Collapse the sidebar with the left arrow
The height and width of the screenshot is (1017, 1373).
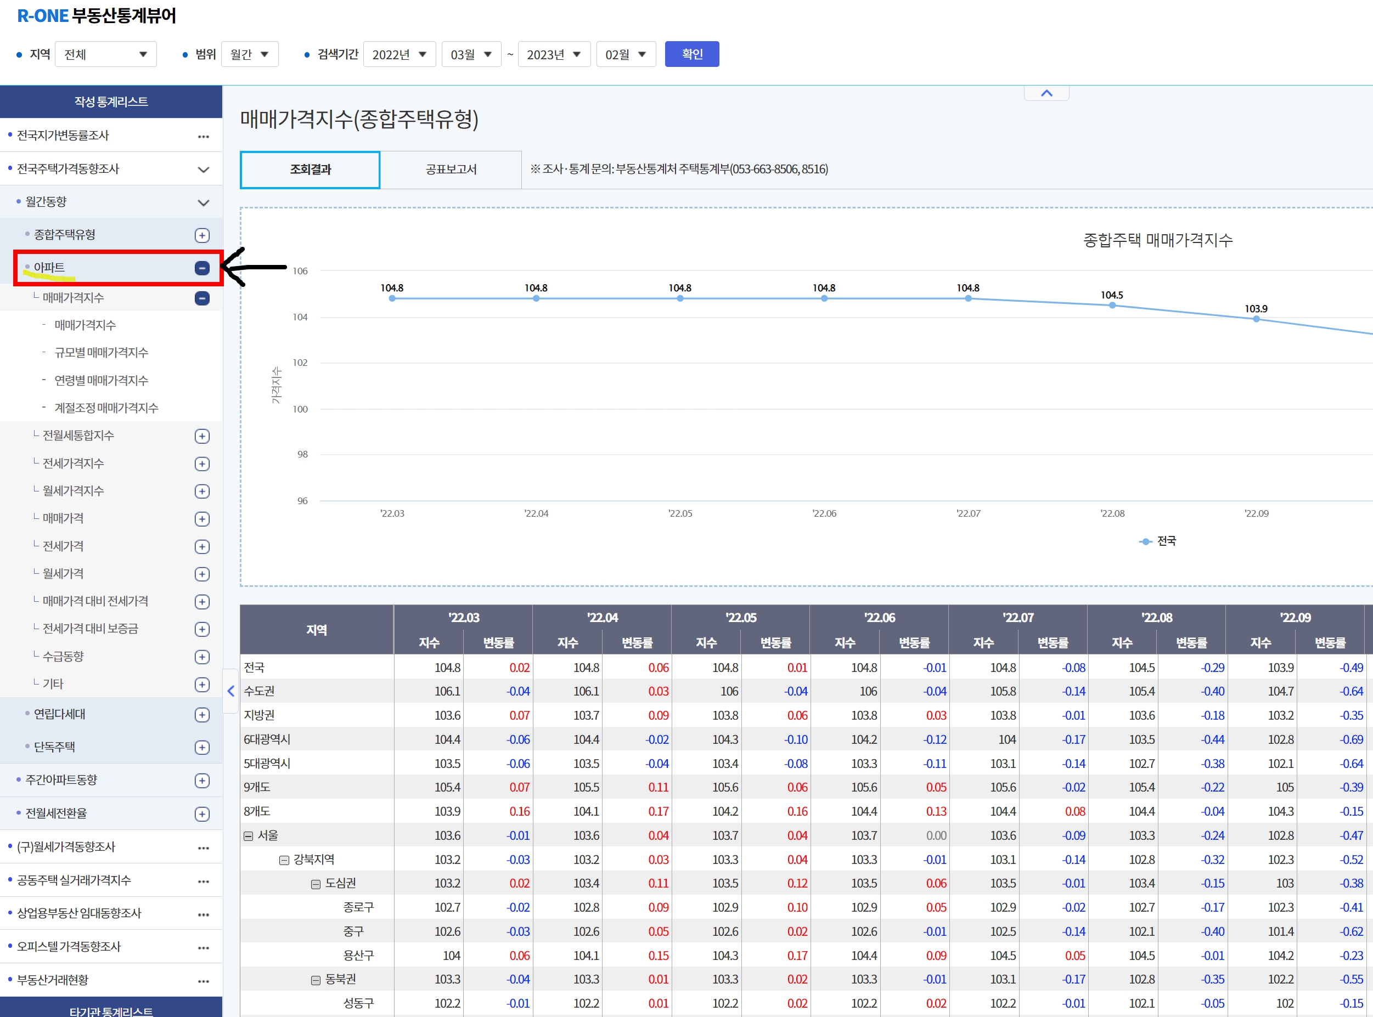[x=230, y=691]
